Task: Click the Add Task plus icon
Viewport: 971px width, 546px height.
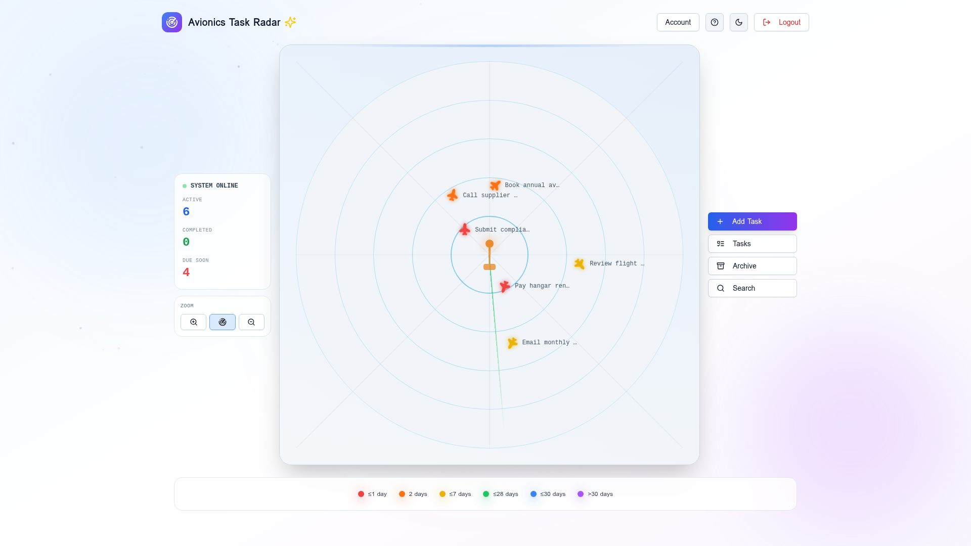Action: (x=720, y=221)
